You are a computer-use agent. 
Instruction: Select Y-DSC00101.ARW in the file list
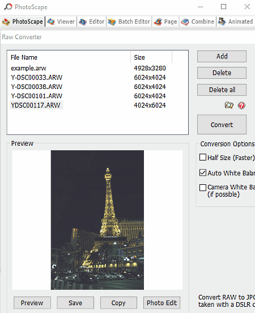[x=36, y=96]
